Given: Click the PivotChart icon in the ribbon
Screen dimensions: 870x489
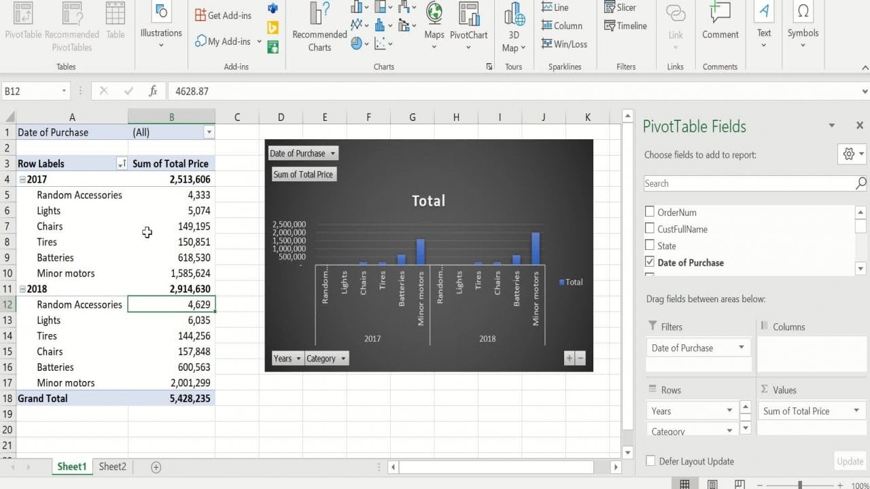Looking at the screenshot, I should (468, 15).
